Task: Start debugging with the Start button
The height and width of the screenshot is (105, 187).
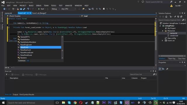Action: coord(41,9)
